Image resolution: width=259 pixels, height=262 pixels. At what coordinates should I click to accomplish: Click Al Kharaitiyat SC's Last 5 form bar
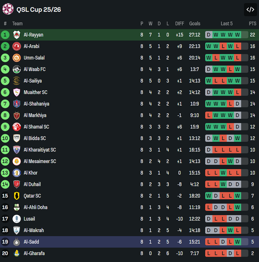(x=226, y=150)
